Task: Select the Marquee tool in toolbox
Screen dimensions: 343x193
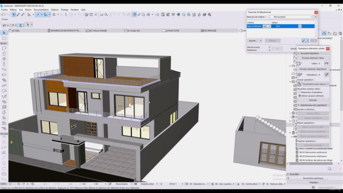Action: (x=4, y=38)
